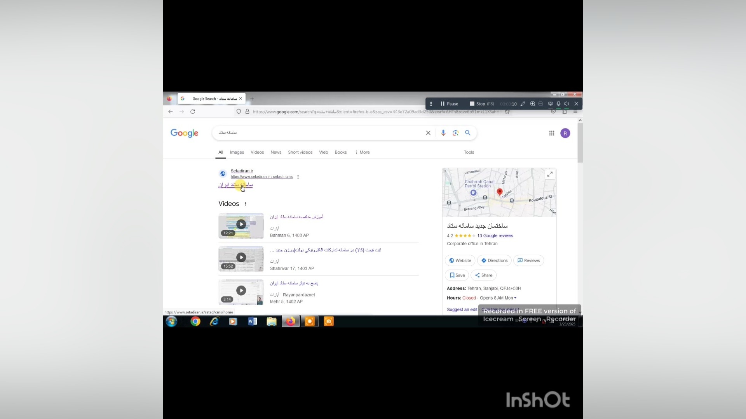Open Videos section options menu
This screenshot has height=419, width=746.
point(246,204)
